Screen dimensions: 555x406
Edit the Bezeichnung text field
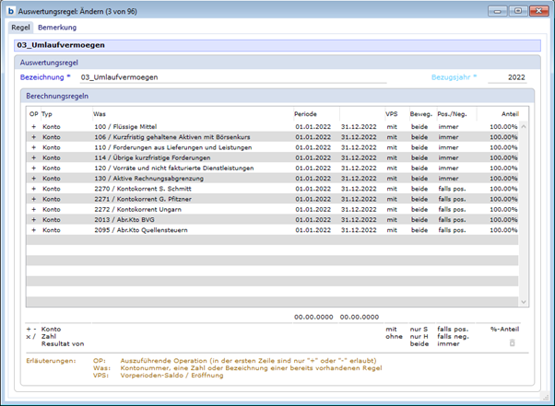point(230,78)
